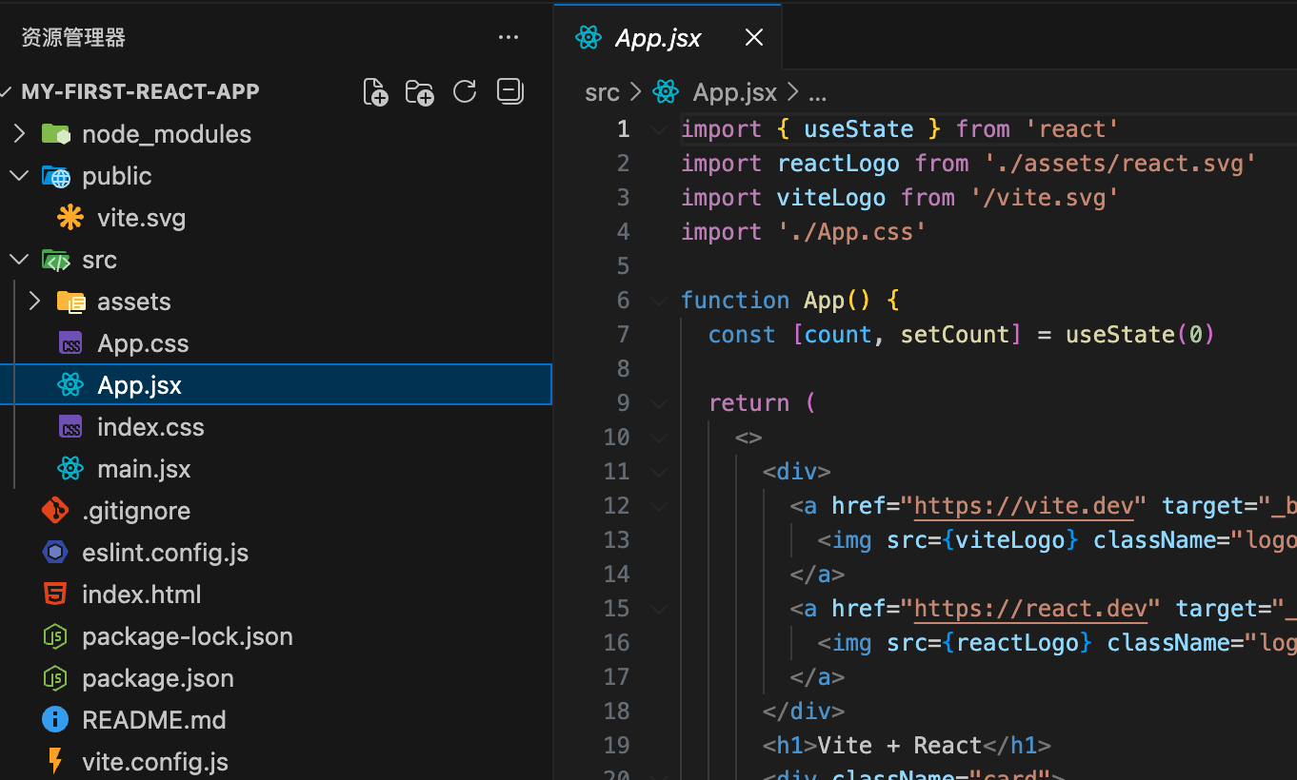Image resolution: width=1297 pixels, height=780 pixels.
Task: Click the <h1>Vite + React</h1> text
Action: [907, 746]
